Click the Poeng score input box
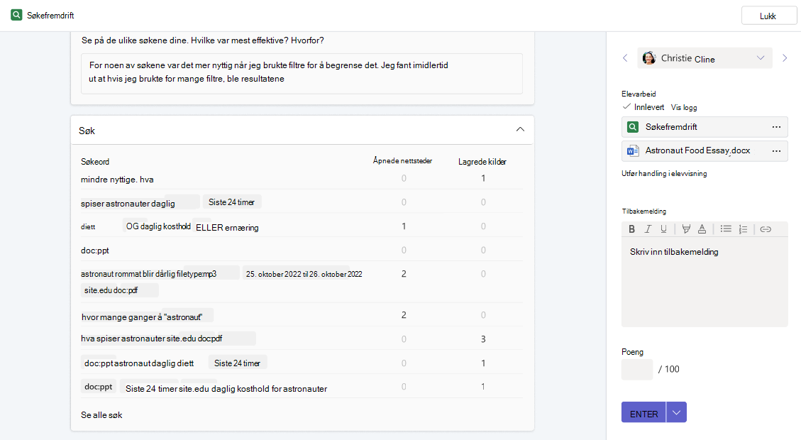The height and width of the screenshot is (440, 801). point(637,369)
